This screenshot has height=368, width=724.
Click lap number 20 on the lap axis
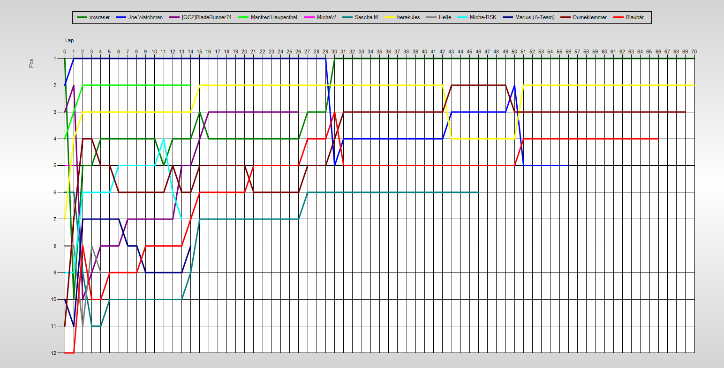(x=244, y=52)
